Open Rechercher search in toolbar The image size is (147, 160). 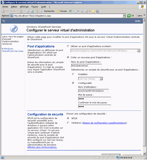point(48,11)
